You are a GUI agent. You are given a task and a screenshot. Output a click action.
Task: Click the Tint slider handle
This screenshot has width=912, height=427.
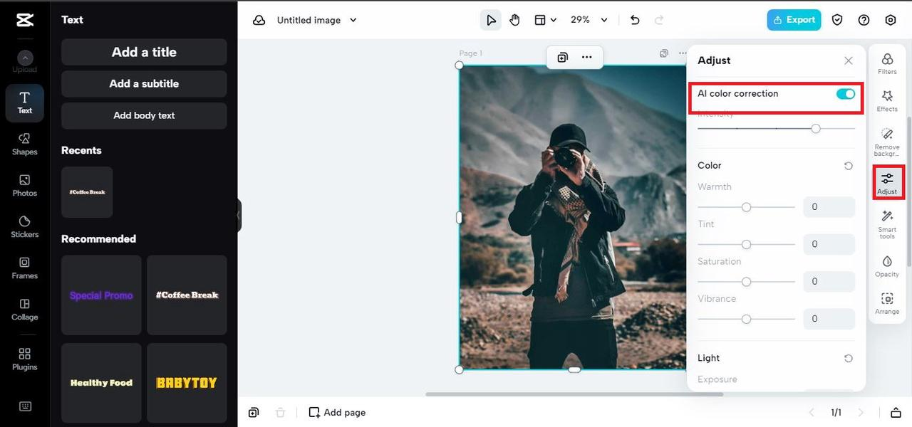pyautogui.click(x=746, y=244)
